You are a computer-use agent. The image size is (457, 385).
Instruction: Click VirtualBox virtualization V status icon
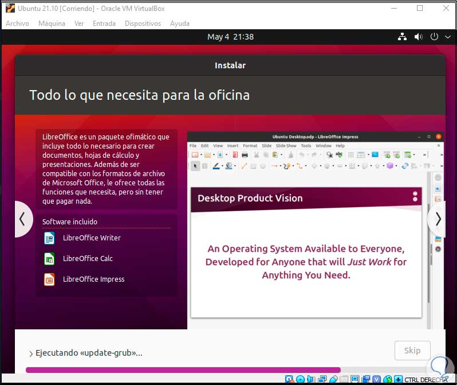coord(377,379)
